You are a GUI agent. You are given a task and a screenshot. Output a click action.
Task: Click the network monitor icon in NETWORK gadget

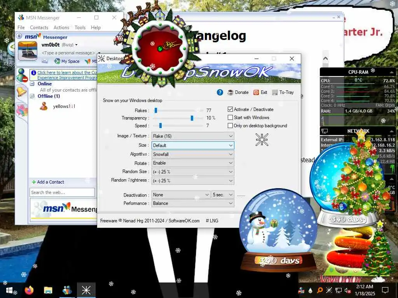pyautogui.click(x=325, y=131)
